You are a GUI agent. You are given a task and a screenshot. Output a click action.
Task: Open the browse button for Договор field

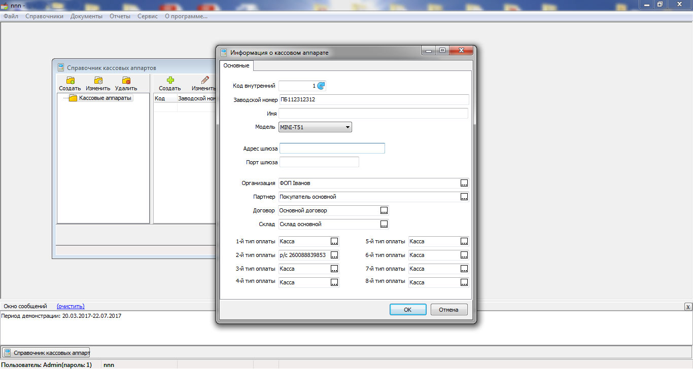click(384, 210)
